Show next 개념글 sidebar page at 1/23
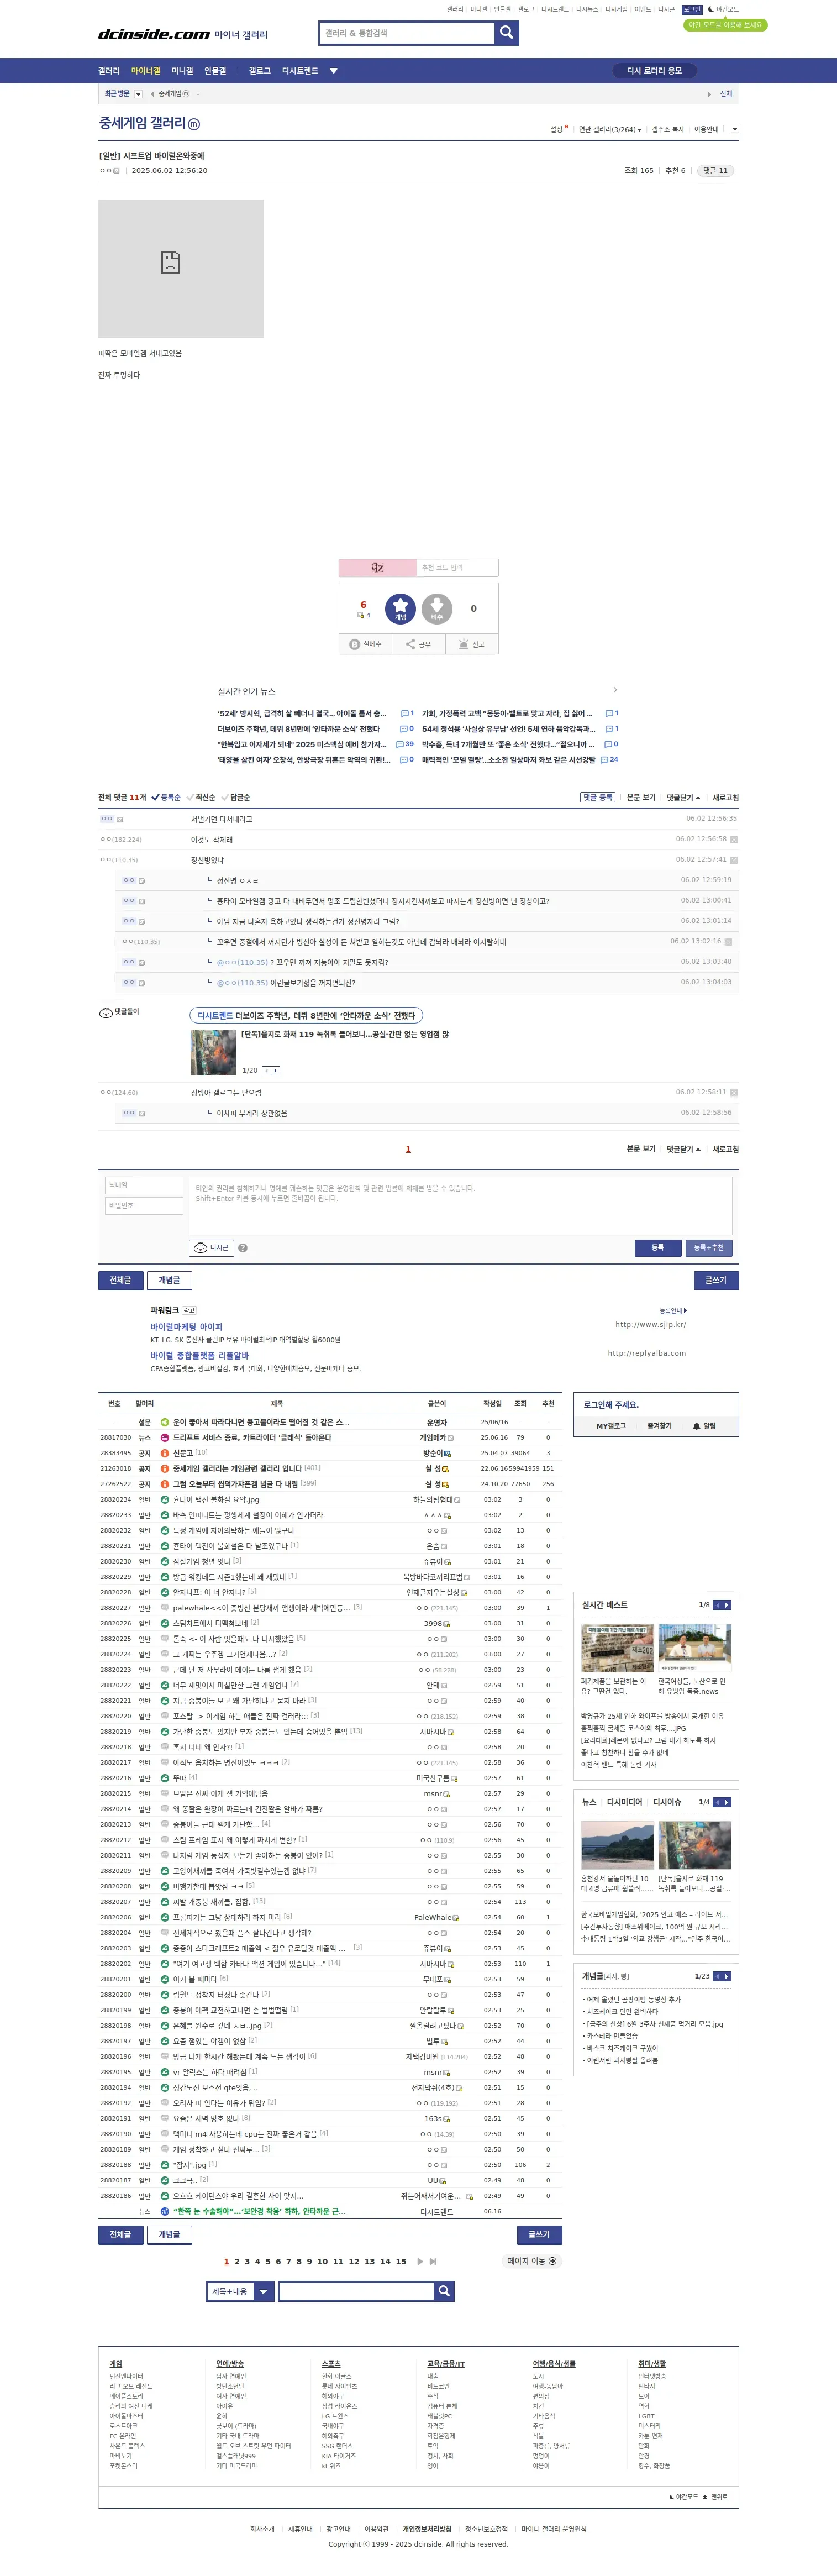 (x=727, y=1976)
